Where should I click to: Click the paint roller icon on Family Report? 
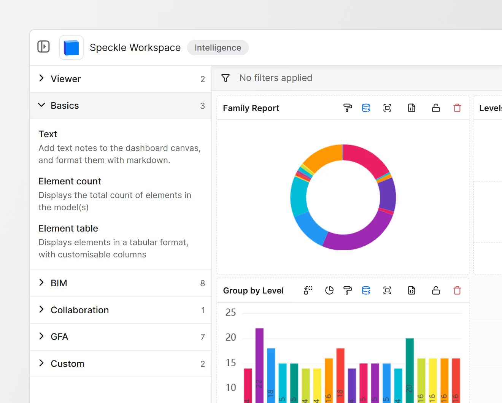[x=348, y=108]
